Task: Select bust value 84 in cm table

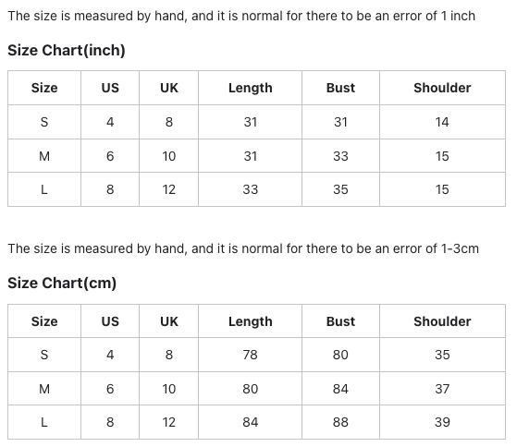Action: coord(340,389)
